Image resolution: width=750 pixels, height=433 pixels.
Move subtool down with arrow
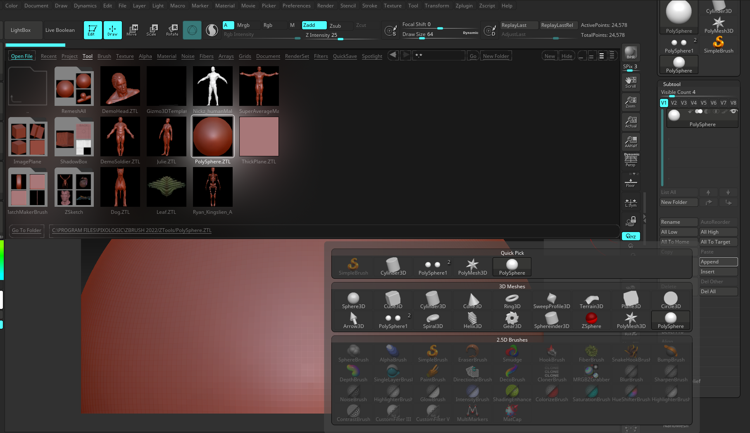click(728, 192)
